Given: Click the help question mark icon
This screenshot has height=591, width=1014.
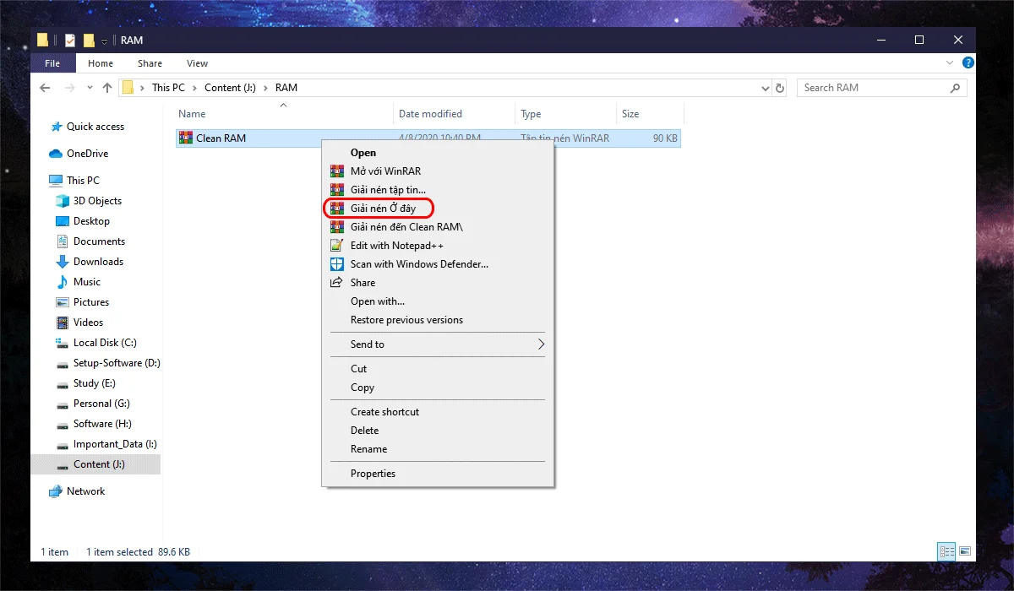Looking at the screenshot, I should 968,63.
